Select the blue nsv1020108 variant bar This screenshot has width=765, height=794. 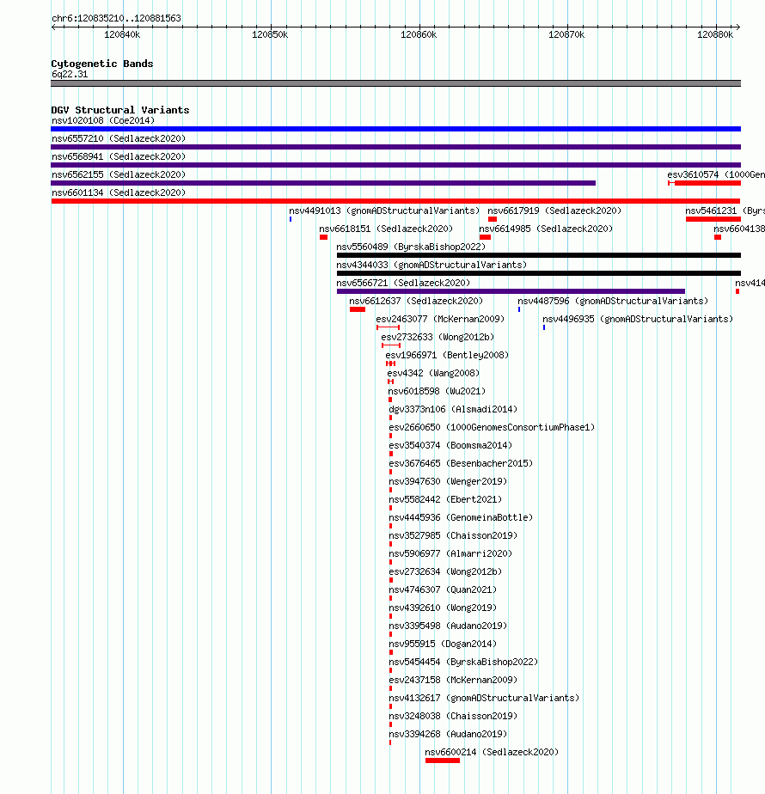[x=395, y=129]
